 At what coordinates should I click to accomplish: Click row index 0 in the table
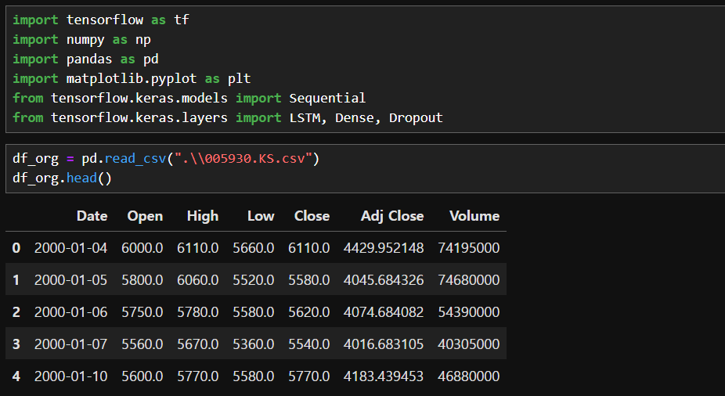coord(16,247)
